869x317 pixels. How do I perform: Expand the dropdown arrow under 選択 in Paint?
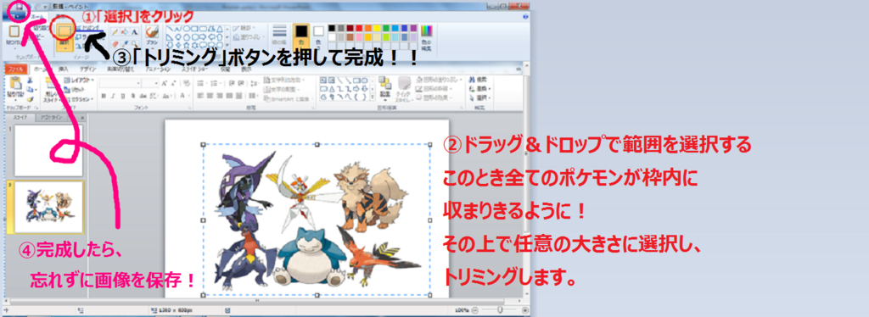(65, 47)
